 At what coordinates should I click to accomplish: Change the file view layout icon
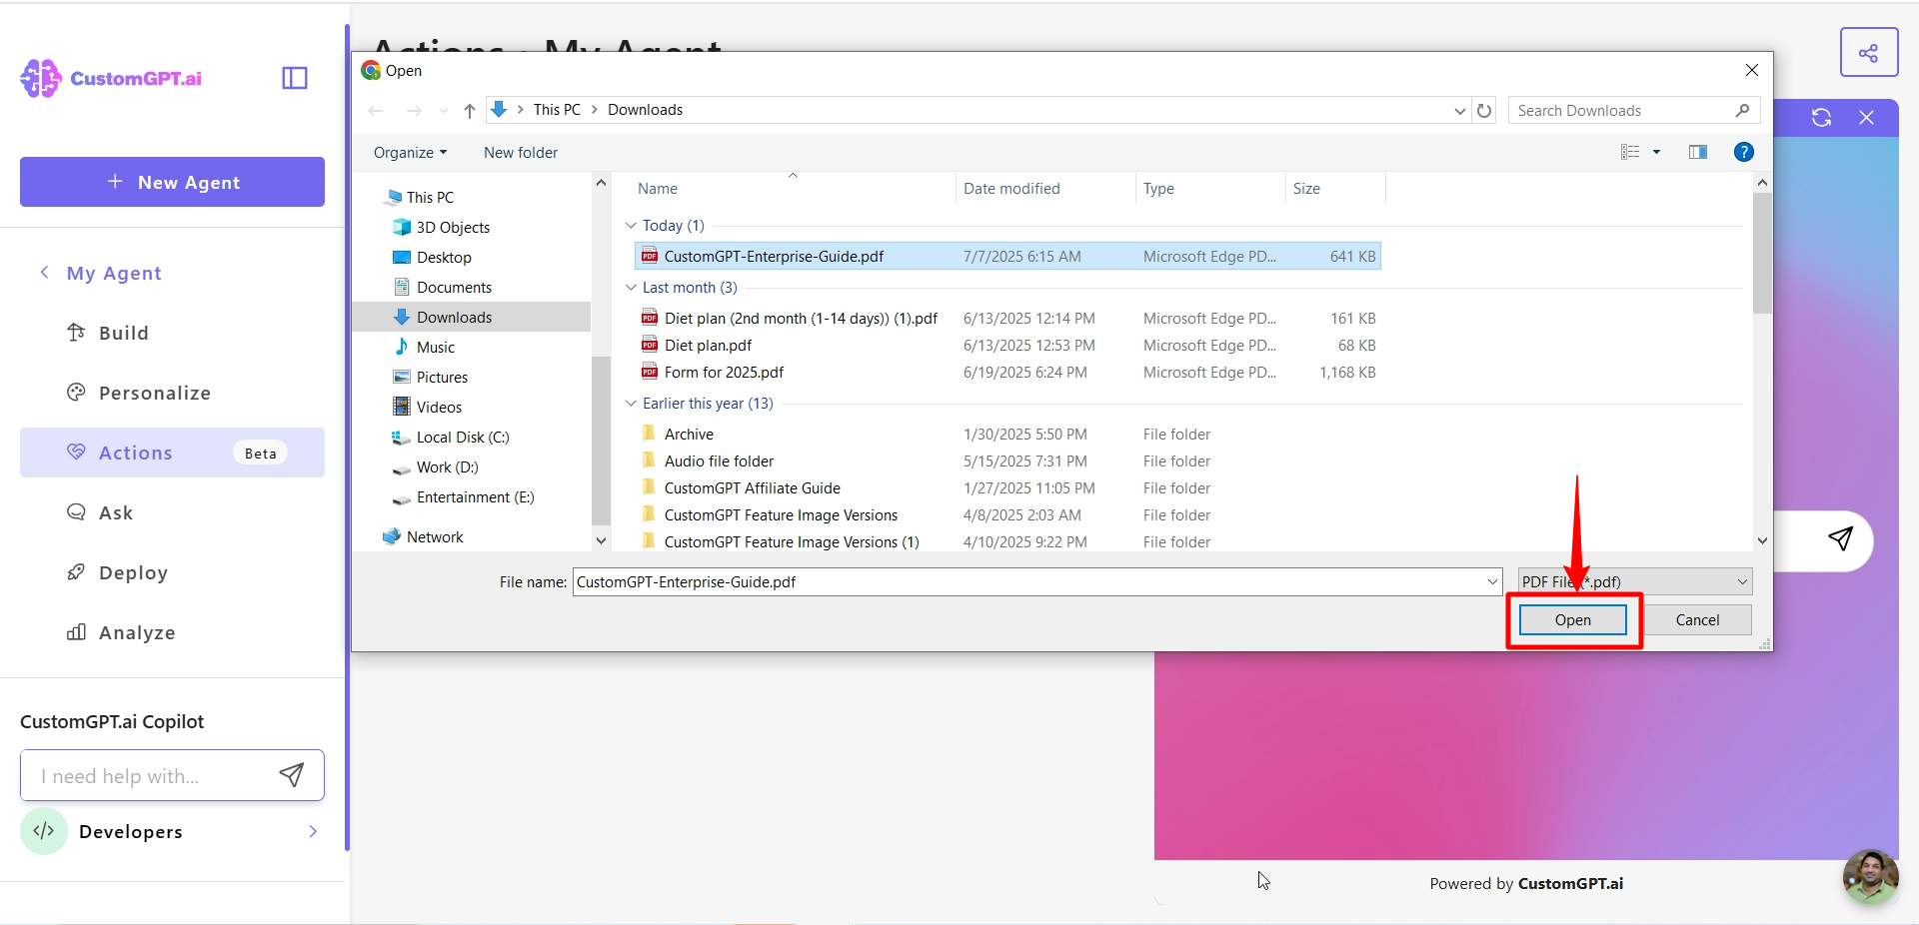click(1630, 152)
